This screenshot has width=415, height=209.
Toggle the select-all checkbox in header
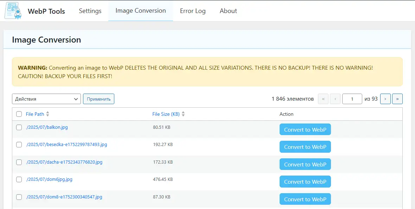click(x=19, y=114)
